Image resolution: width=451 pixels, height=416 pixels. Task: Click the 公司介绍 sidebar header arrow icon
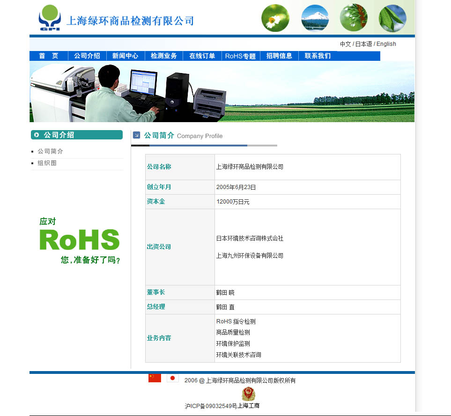37,135
